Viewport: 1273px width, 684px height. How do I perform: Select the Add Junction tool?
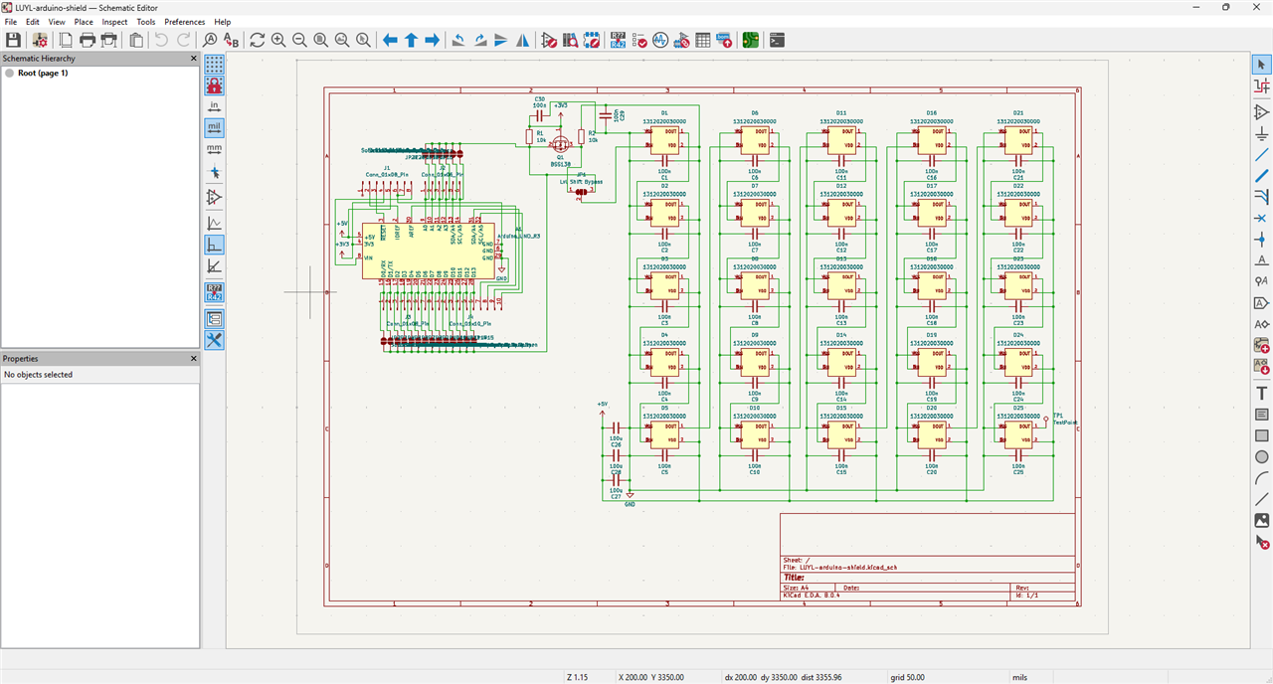coord(1261,240)
